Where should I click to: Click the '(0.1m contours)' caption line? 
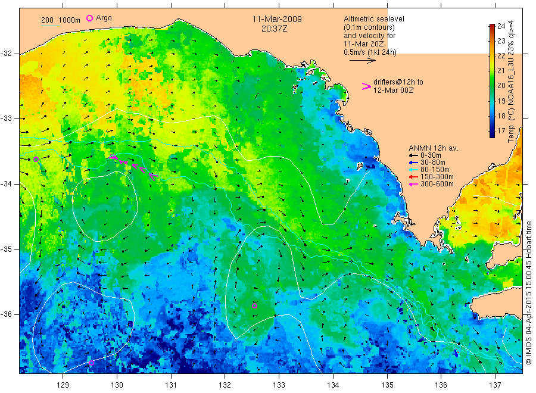(x=369, y=27)
